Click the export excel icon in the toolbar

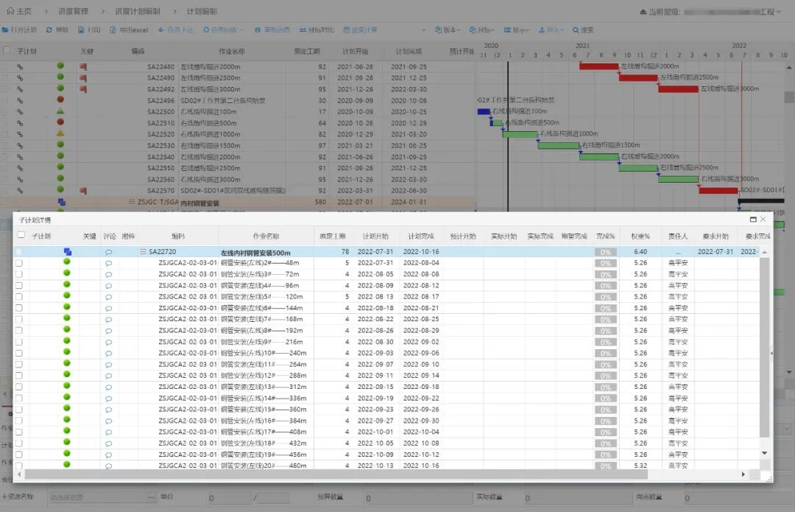coord(113,30)
